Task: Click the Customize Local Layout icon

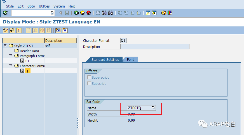Action: pos(170,13)
